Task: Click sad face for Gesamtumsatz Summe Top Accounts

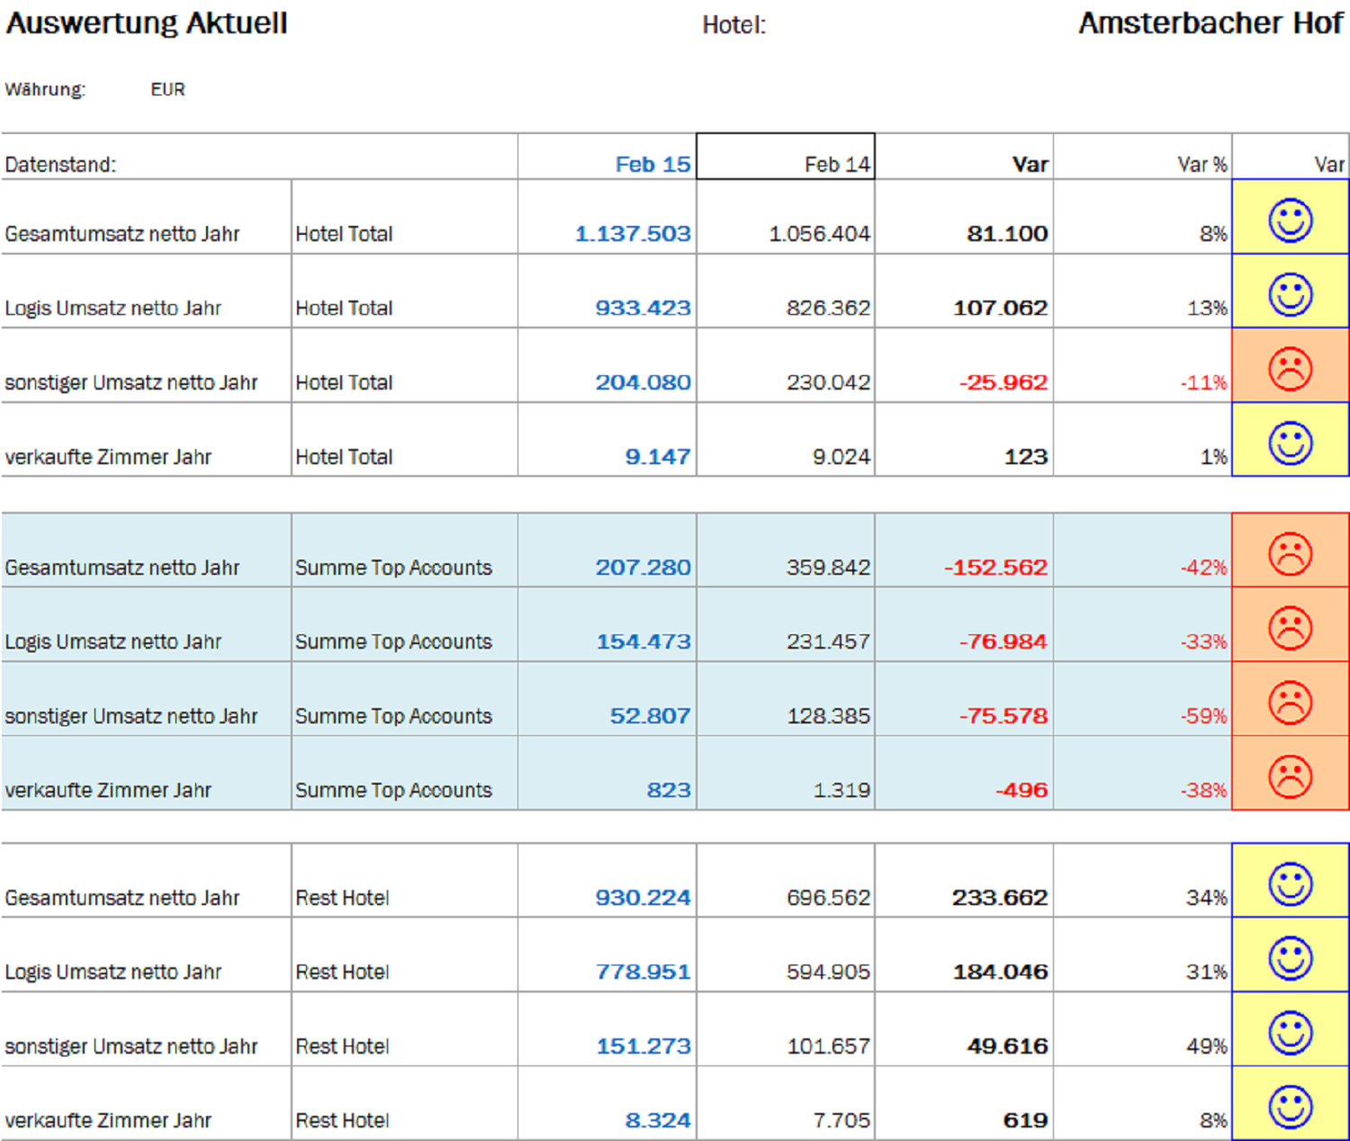Action: click(x=1291, y=554)
